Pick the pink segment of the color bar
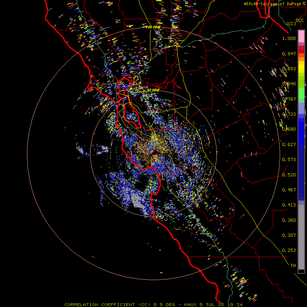The image size is (307, 307). (301, 36)
